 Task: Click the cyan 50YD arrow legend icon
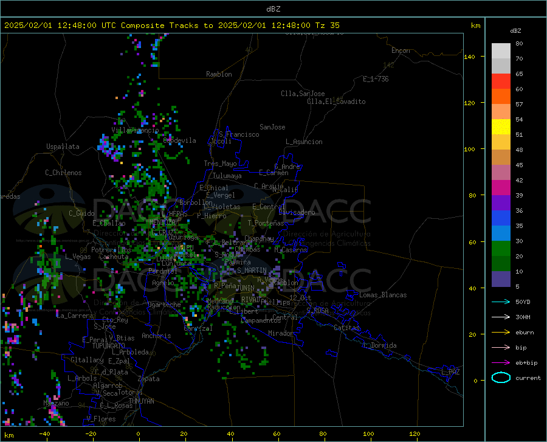tap(501, 302)
